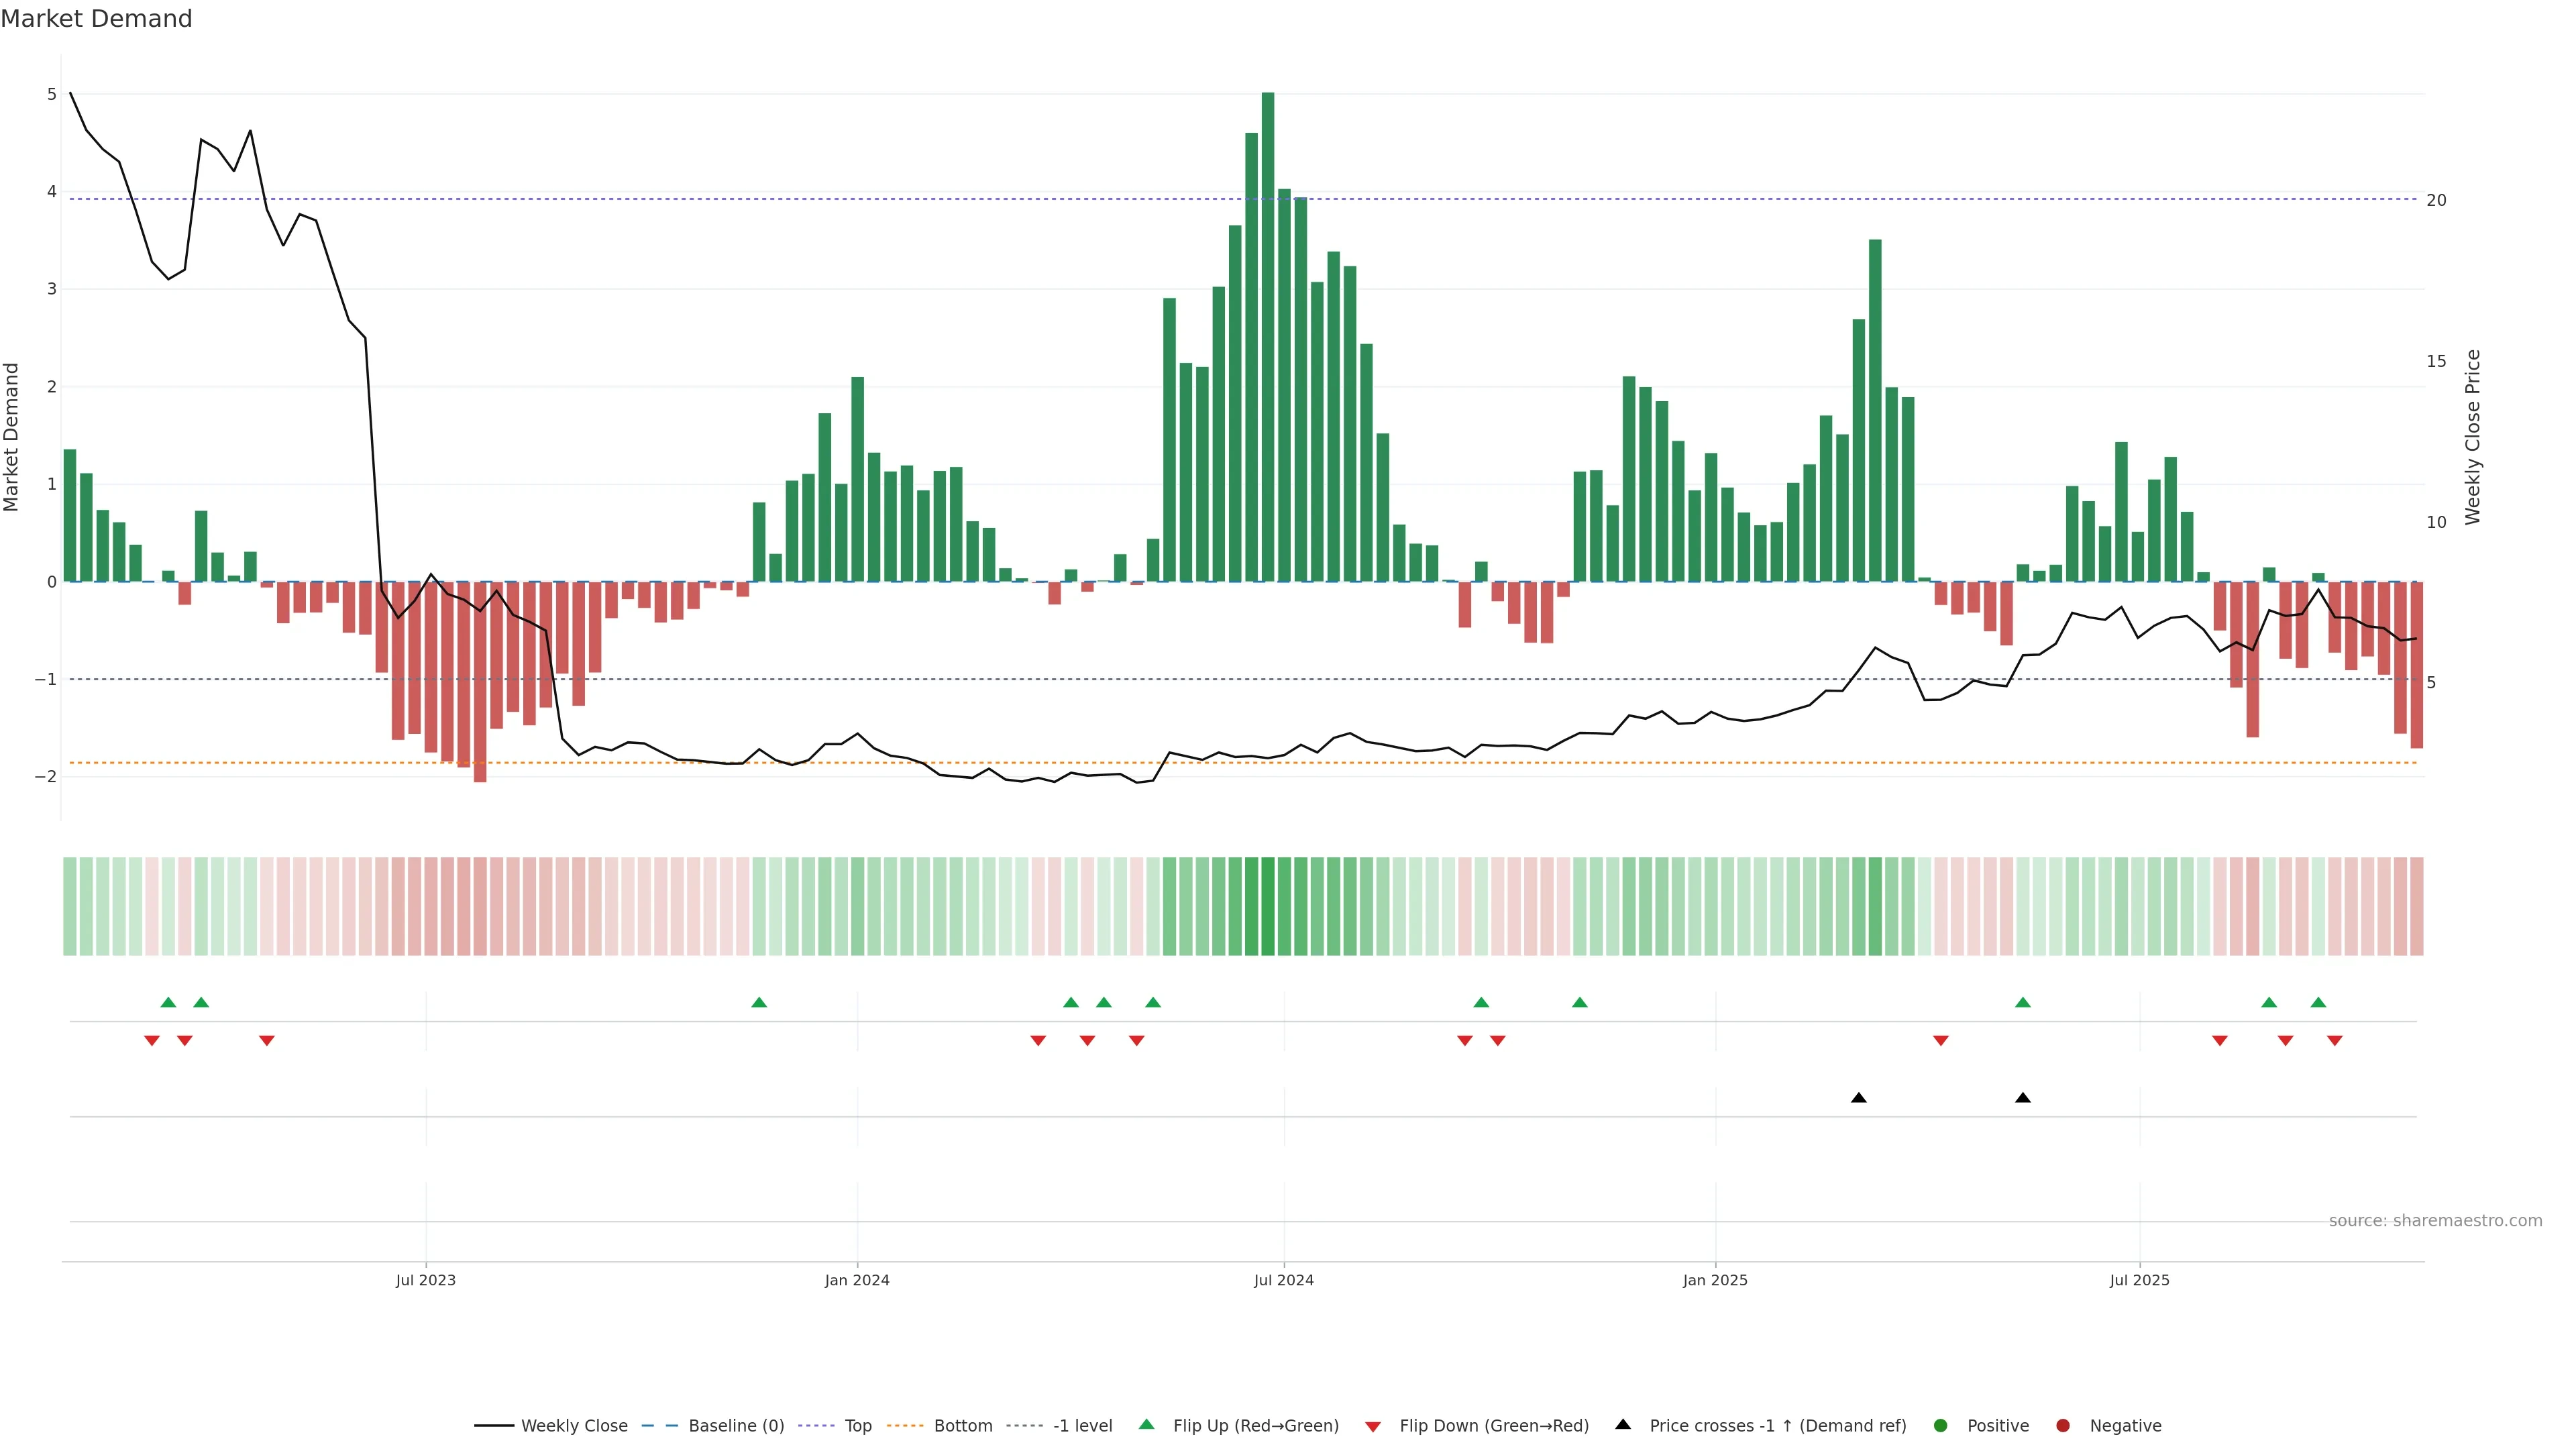Click the red Flip Down legend triangle
The image size is (2576, 1449).
[x=1373, y=1426]
